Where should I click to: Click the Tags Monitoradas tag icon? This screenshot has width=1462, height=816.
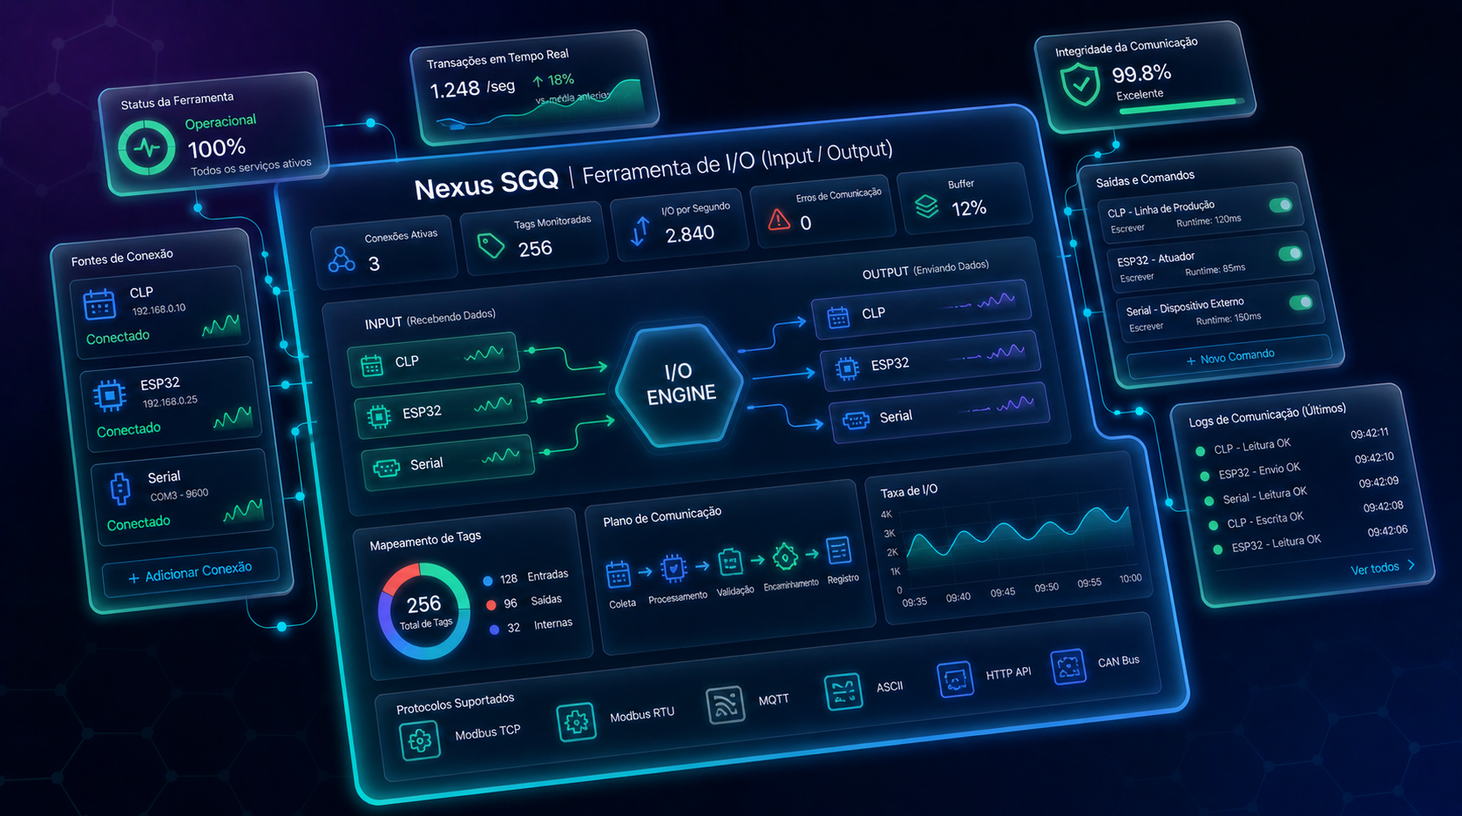click(491, 246)
